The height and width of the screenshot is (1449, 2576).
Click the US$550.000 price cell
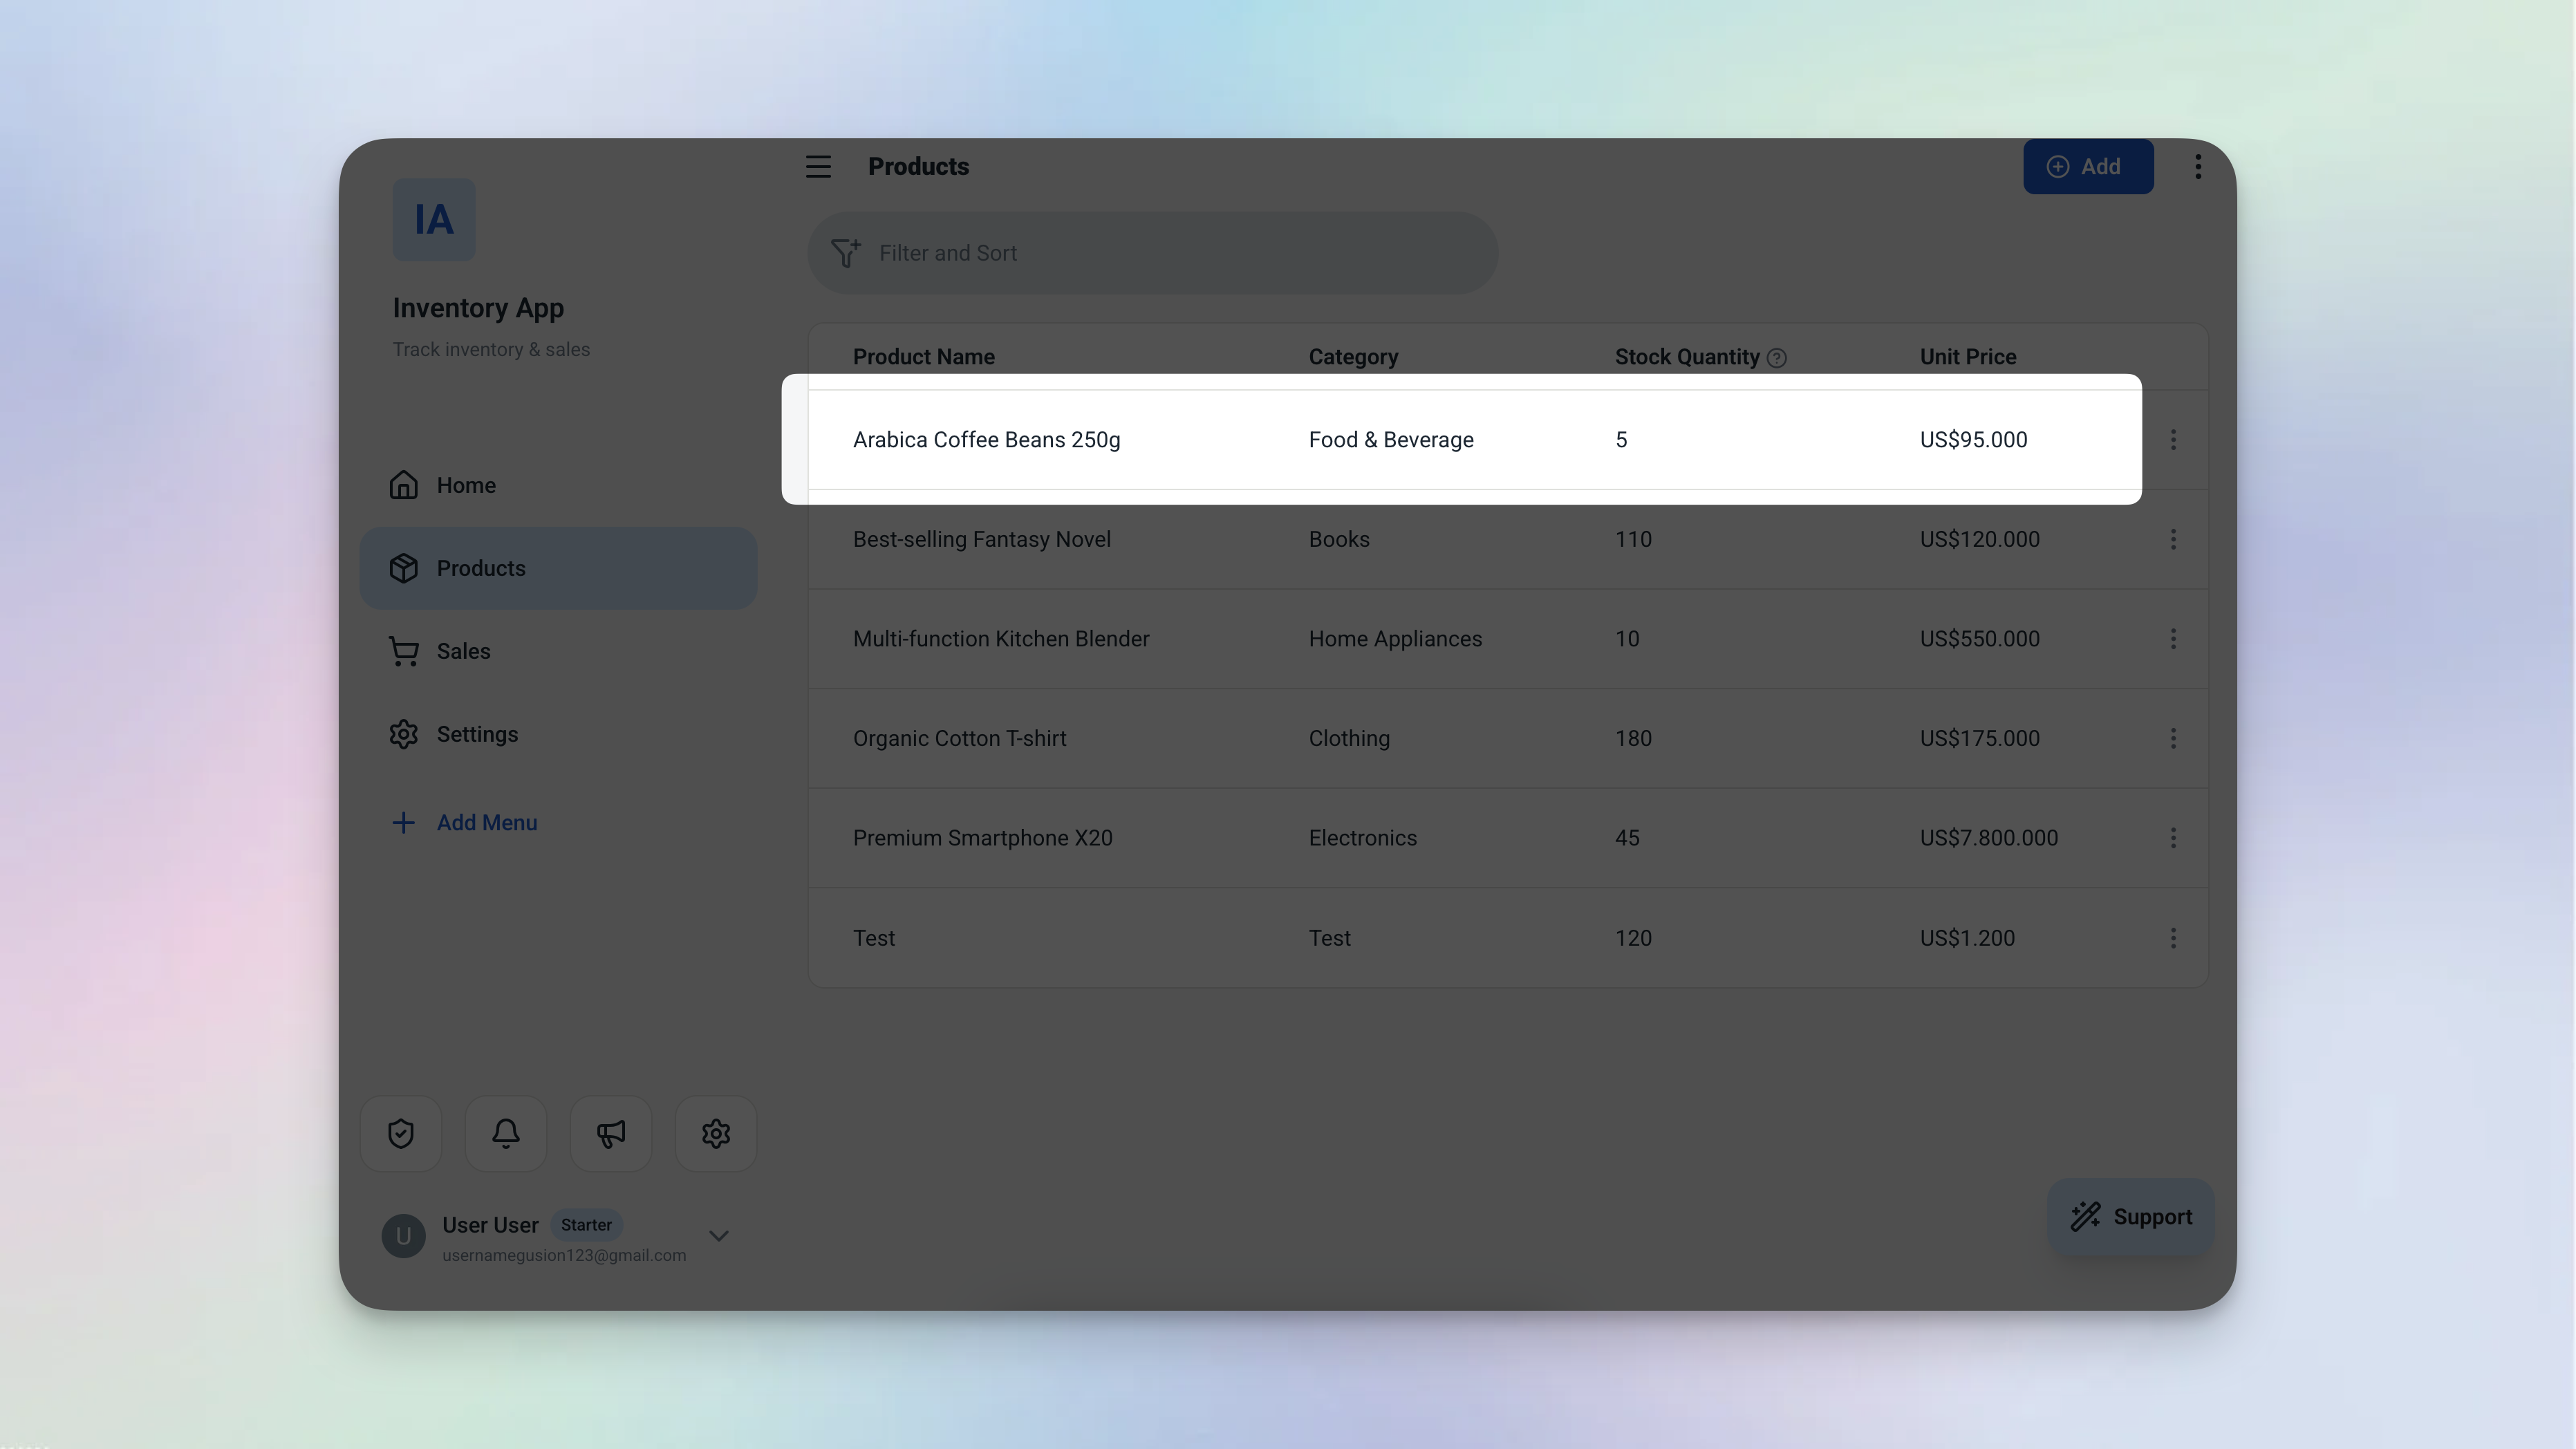(1979, 639)
